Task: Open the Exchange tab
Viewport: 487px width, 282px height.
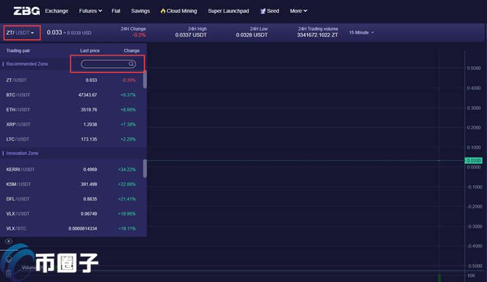Action: 56,11
